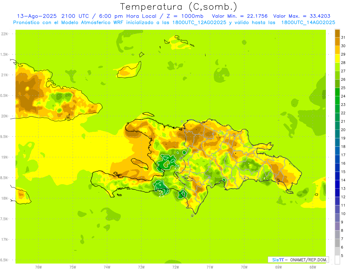
Task: Click the 8.5N latitude axis label
Action: click(4, 178)
